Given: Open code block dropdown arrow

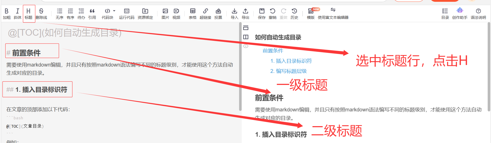Looking at the screenshot, I should 114,11.
